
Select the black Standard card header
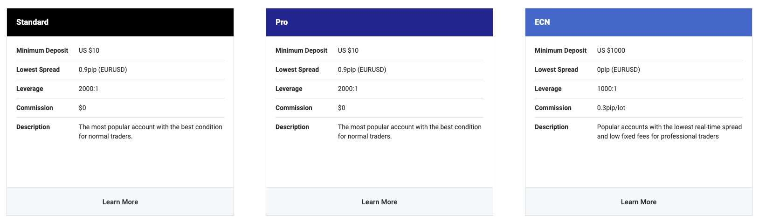tap(120, 22)
